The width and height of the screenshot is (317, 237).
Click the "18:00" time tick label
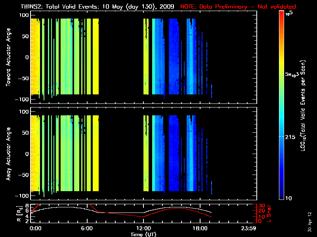coord(200,228)
